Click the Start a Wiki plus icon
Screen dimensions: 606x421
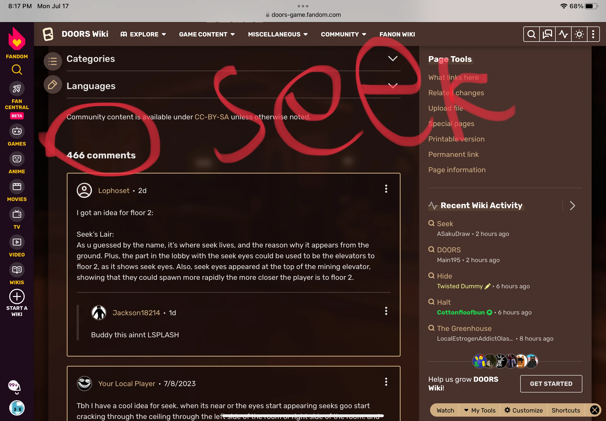coord(17,296)
